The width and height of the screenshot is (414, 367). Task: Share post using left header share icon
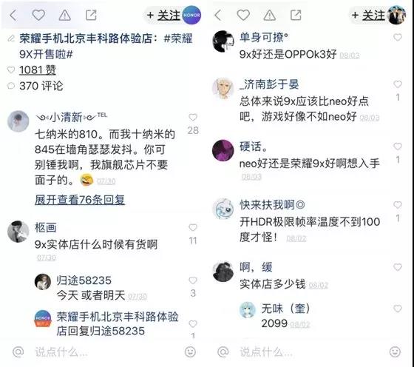pos(91,15)
